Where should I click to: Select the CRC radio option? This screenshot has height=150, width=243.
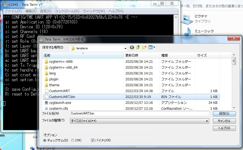[x=76, y=140]
